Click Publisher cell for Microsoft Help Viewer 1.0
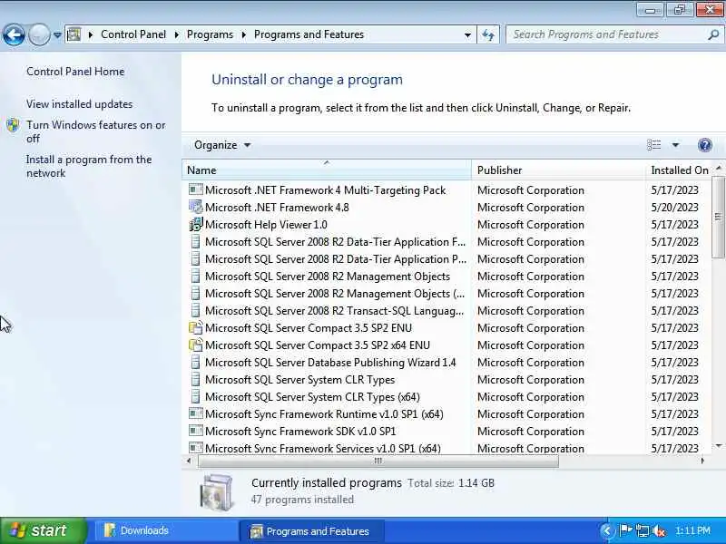Viewport: 726px width, 544px height. pyautogui.click(x=531, y=225)
